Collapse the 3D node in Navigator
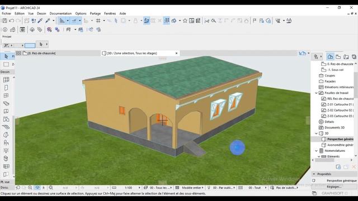This screenshot has width=358, height=201. pos(317,133)
